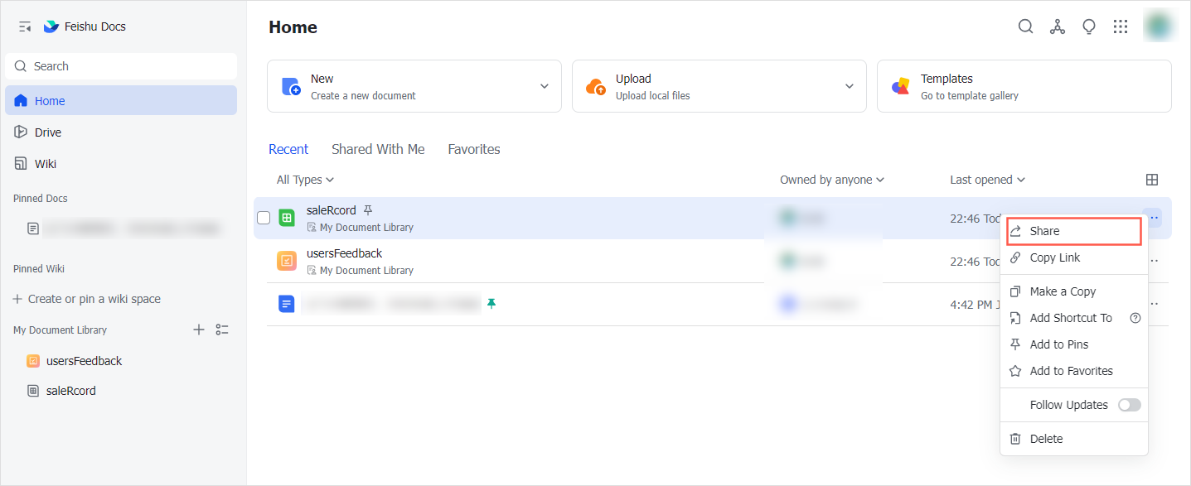Screen dimensions: 1191x486
Task: Click the green pin icon on the third document
Action: [491, 304]
